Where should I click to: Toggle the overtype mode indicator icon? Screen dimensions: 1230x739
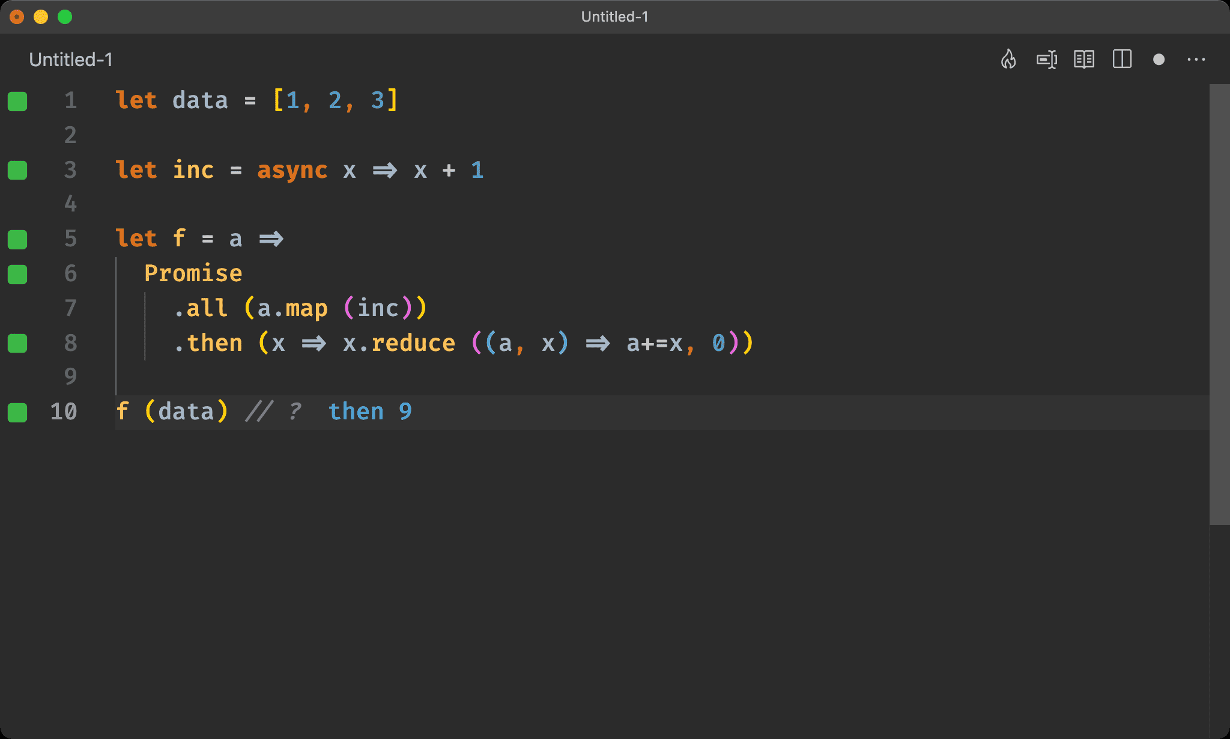coord(1047,59)
